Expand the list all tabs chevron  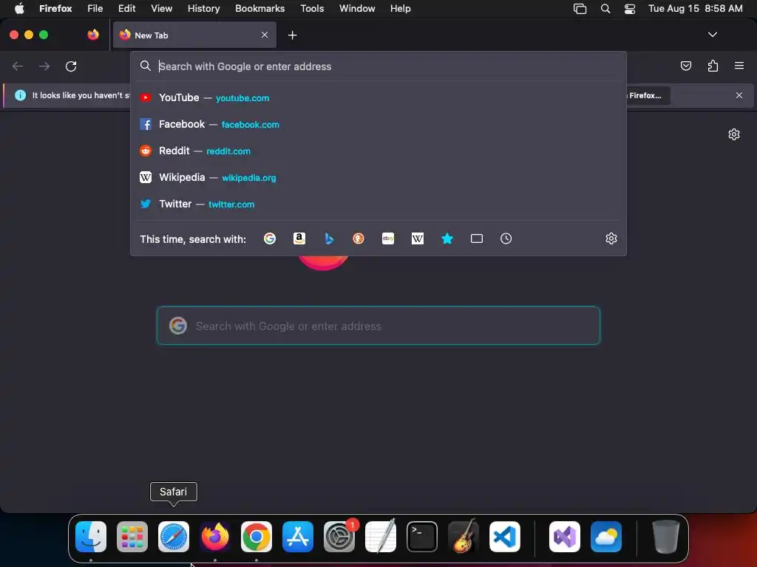(x=712, y=35)
